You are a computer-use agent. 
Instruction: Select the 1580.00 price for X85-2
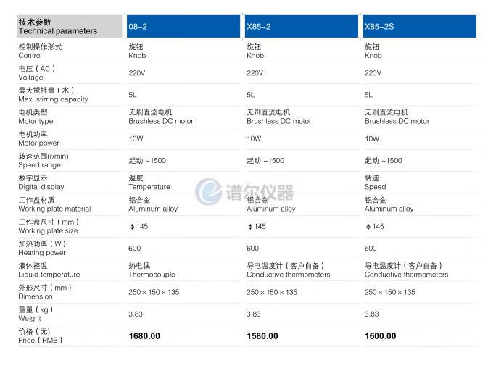(x=262, y=336)
